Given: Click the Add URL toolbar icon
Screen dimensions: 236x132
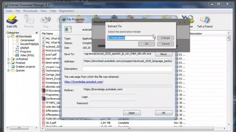Looking at the screenshot, I should tap(12, 21).
